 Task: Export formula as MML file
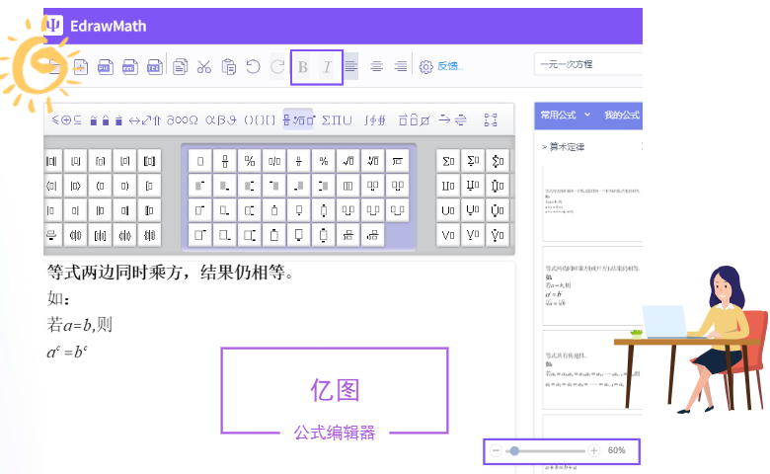pos(129,67)
